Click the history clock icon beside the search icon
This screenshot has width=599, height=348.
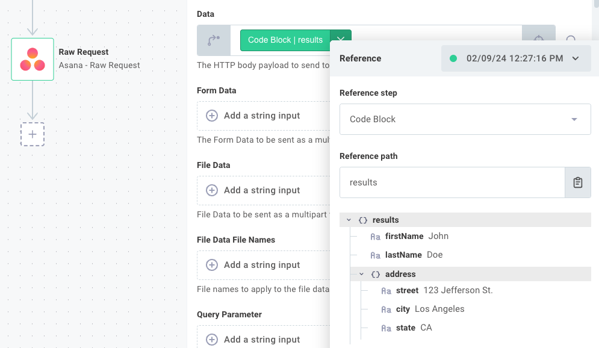tap(539, 40)
